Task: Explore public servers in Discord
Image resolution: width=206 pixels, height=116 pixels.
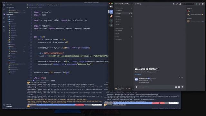Action: point(111,25)
